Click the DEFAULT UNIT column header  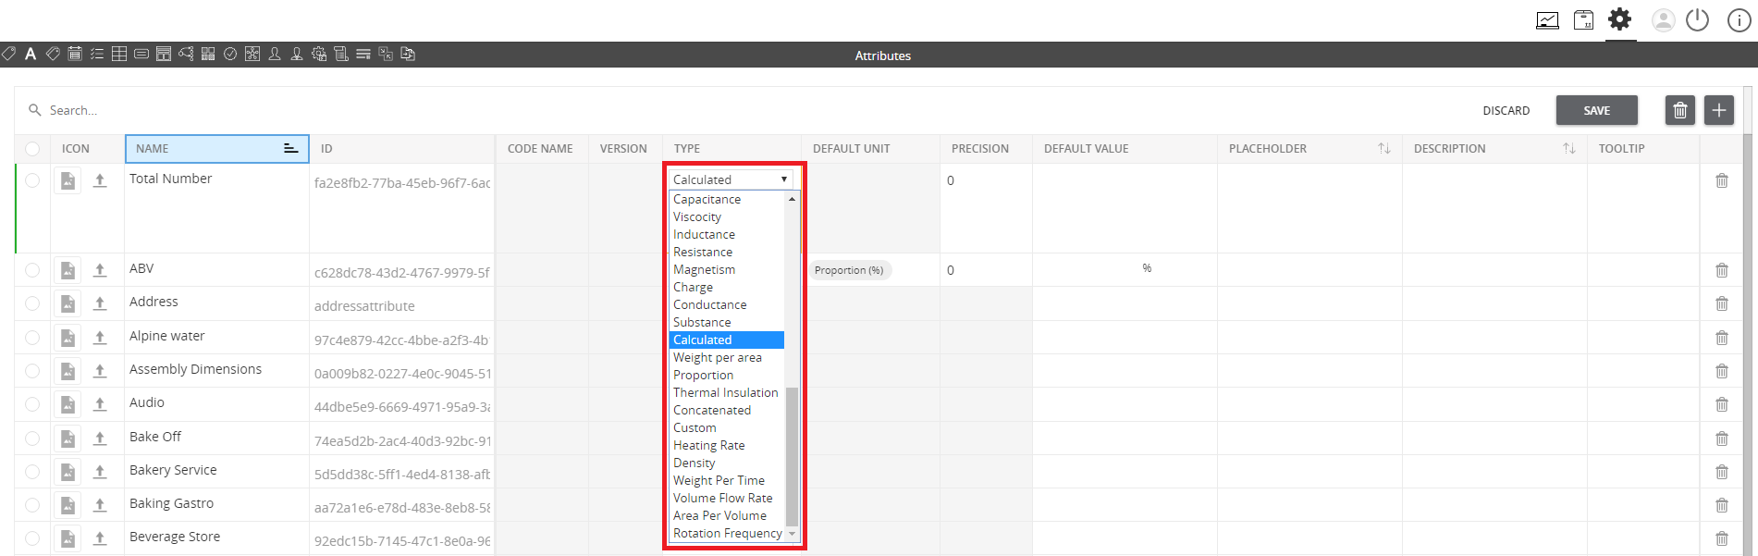click(870, 148)
